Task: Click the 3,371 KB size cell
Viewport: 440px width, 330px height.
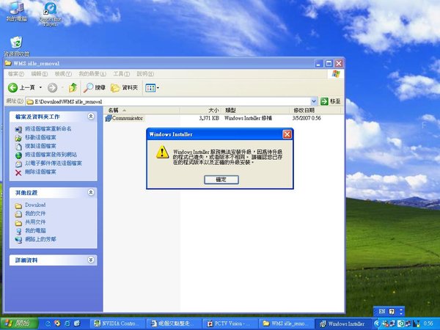Action: [209, 118]
